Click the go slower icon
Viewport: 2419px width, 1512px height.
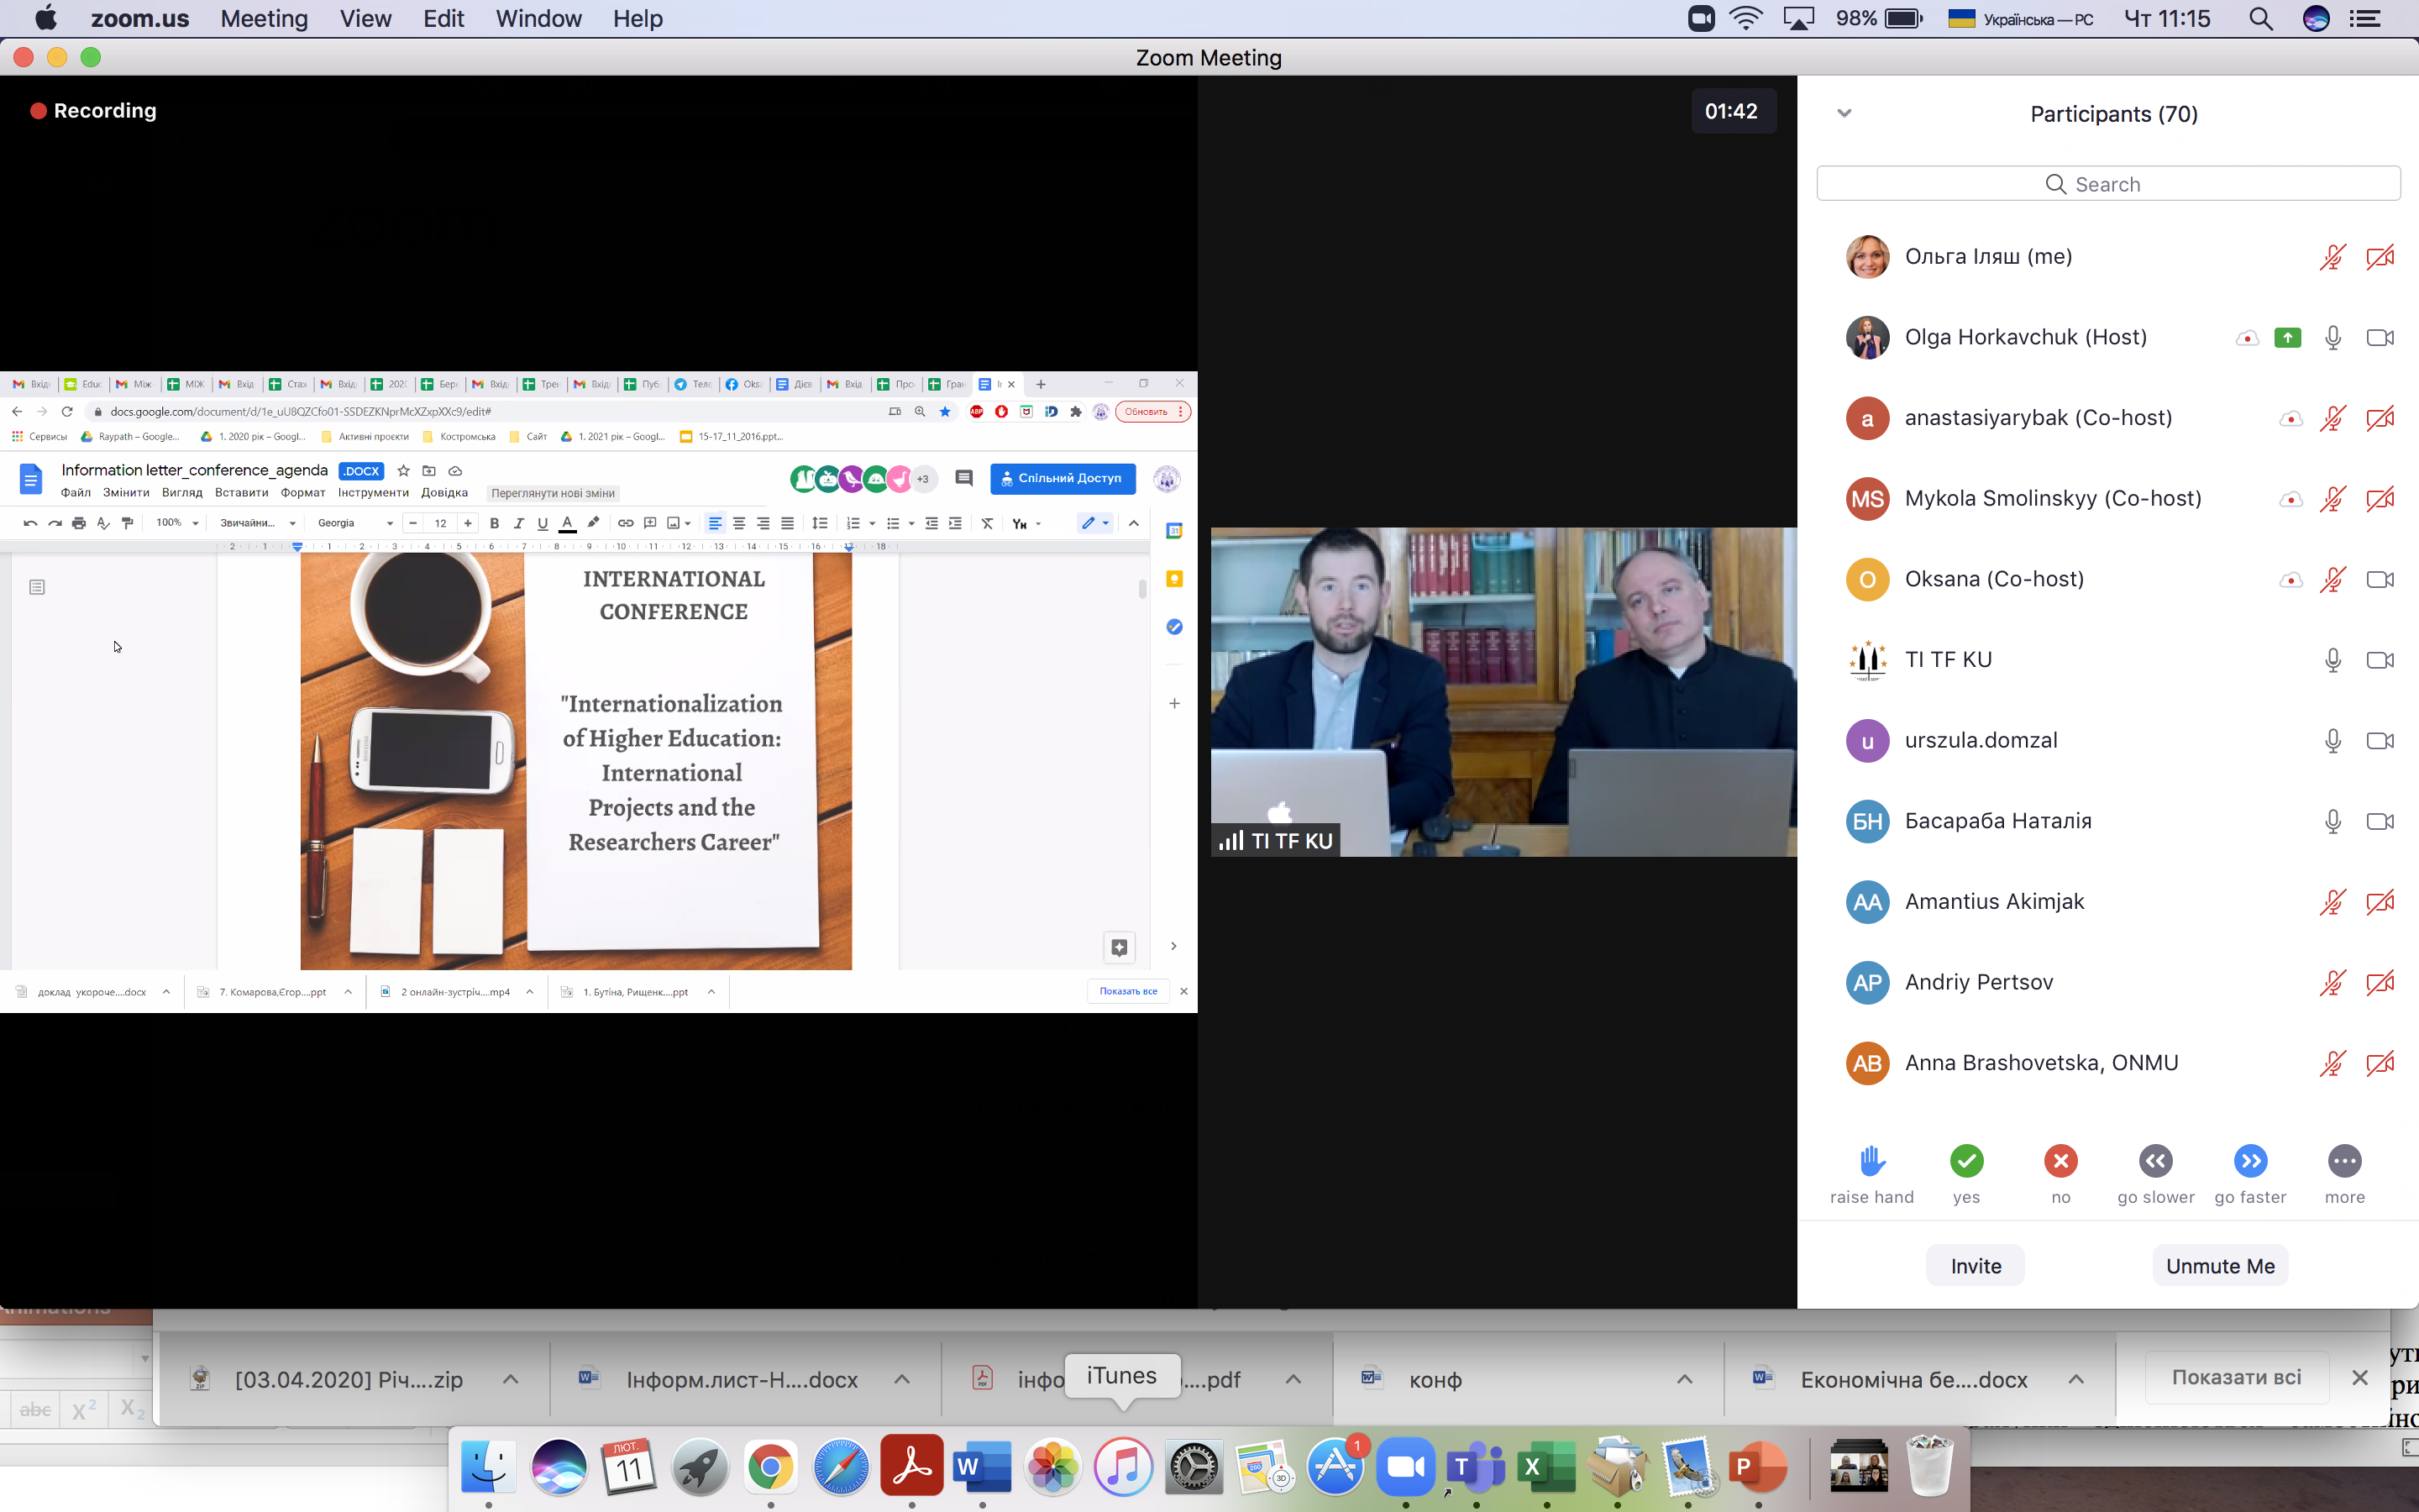tap(2155, 1161)
